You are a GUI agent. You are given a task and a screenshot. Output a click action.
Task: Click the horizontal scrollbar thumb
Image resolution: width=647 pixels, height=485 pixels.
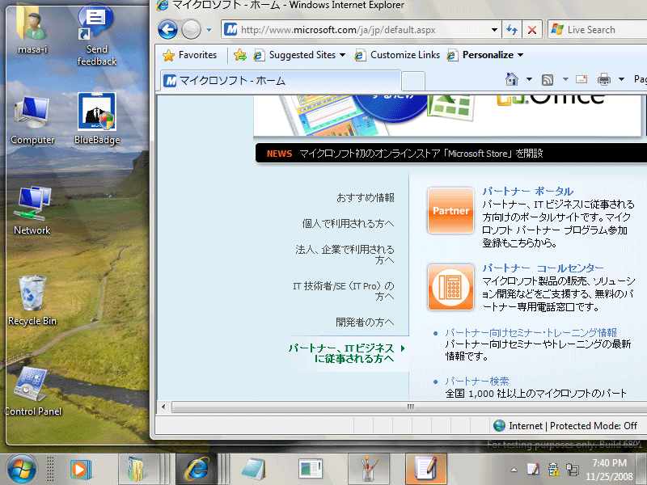[409, 407]
